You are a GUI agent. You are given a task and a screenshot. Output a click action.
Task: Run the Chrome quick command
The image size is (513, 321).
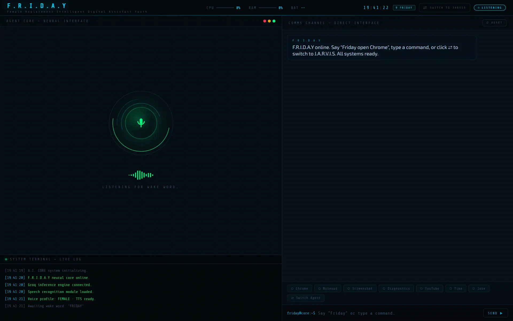click(300, 289)
